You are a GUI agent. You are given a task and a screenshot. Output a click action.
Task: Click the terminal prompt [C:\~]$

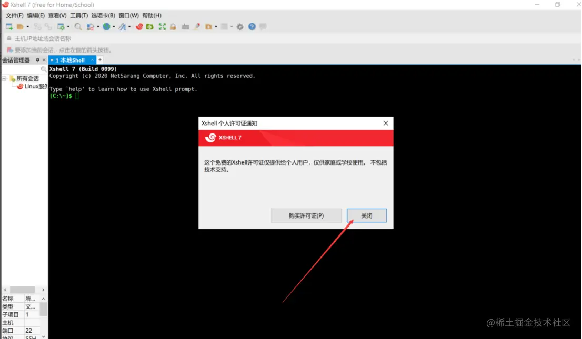point(61,96)
